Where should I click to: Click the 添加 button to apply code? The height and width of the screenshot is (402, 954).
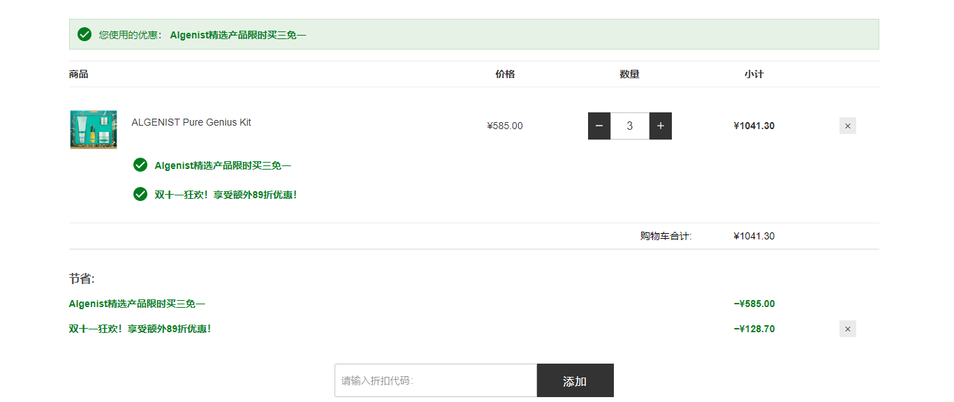pyautogui.click(x=575, y=380)
